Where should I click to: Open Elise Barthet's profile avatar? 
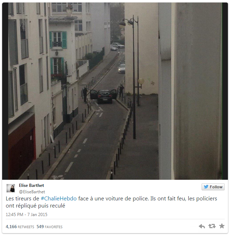pyautogui.click(x=11, y=188)
